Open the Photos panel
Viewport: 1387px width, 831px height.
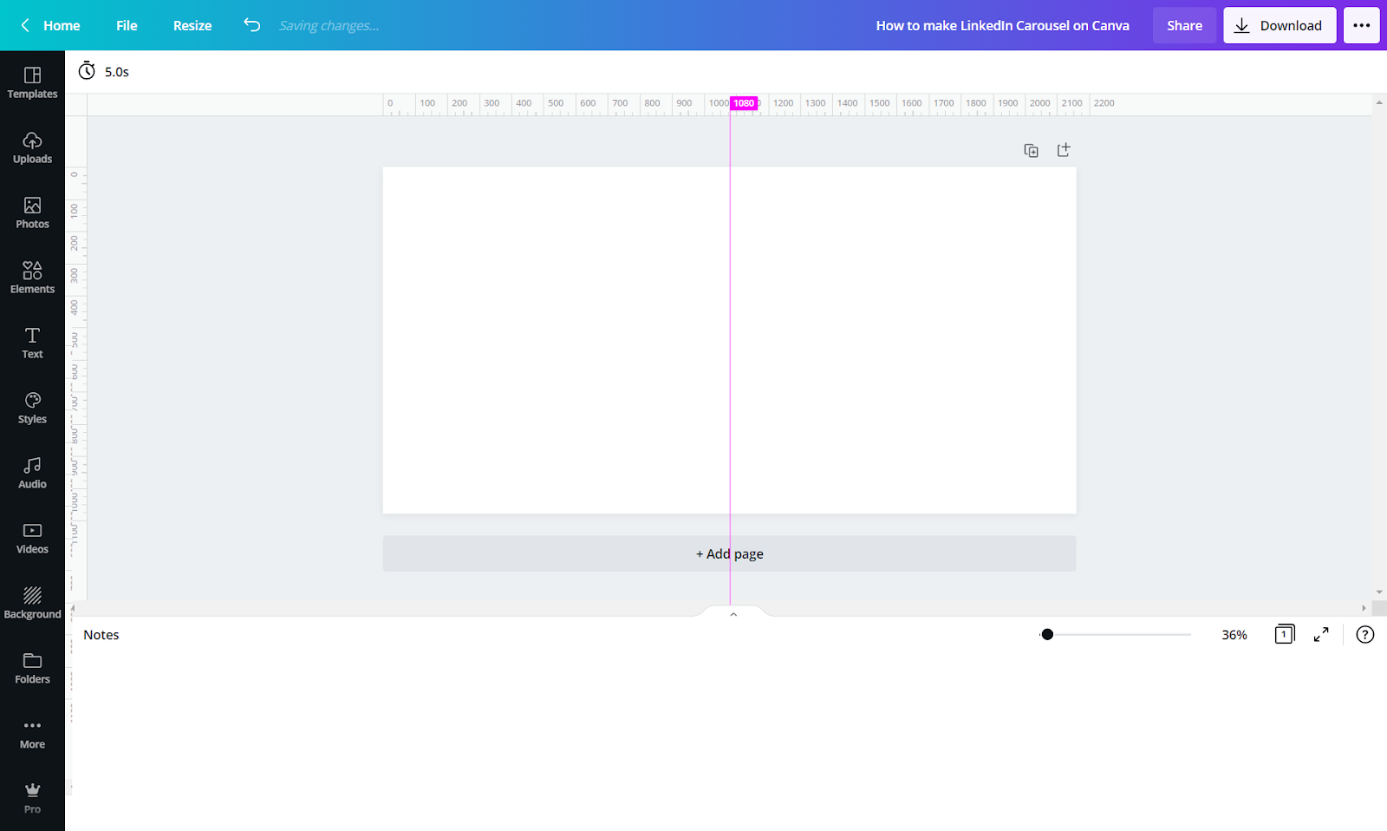coord(32,213)
